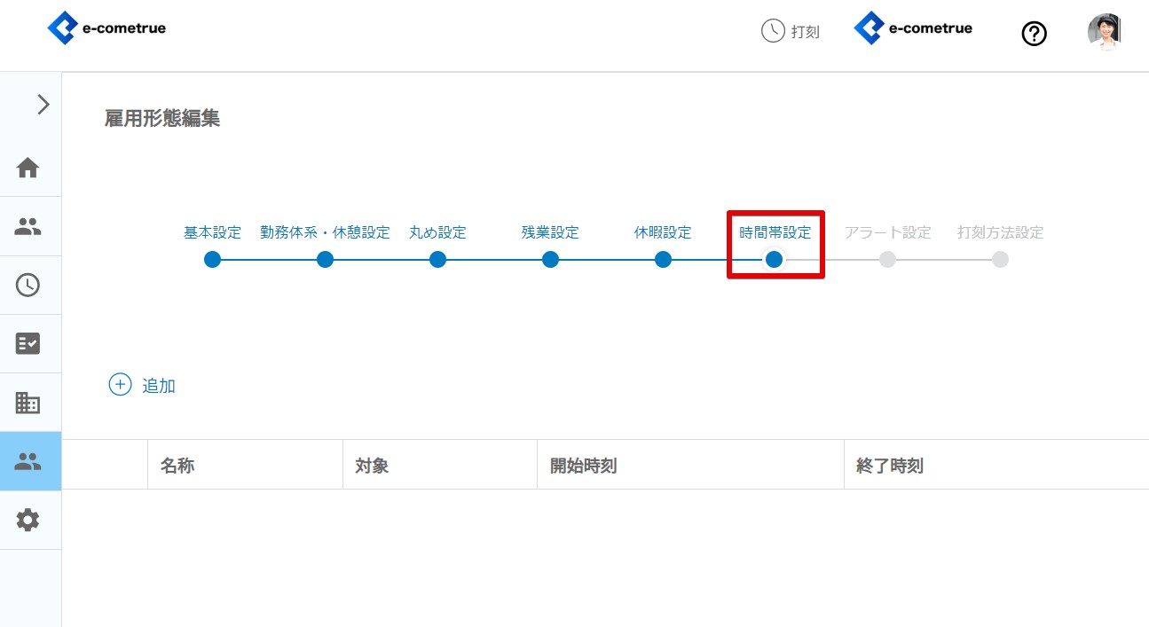Viewport: 1149px width, 627px height.
Task: Click the non-highlighted people icon in sidebar
Action: pyautogui.click(x=28, y=226)
